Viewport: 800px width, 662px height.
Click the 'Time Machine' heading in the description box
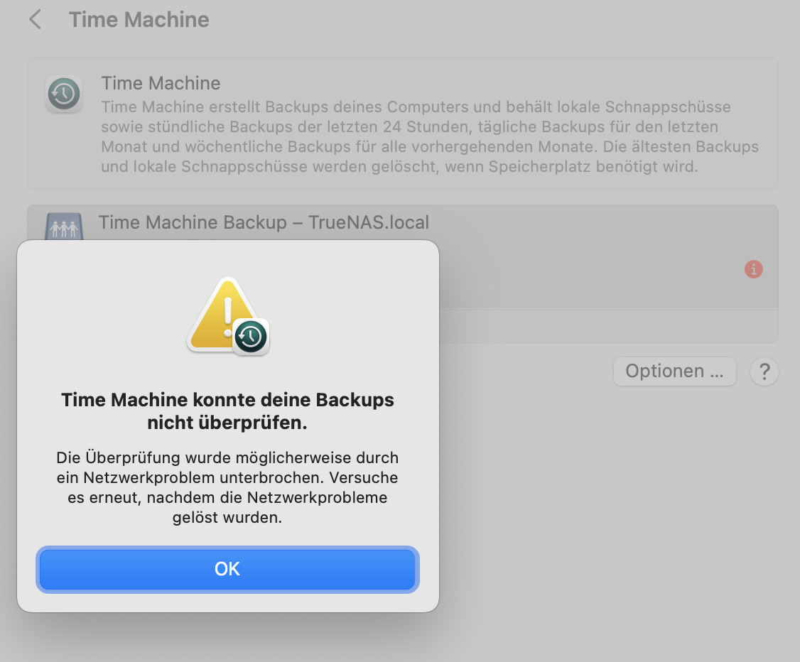(x=161, y=83)
